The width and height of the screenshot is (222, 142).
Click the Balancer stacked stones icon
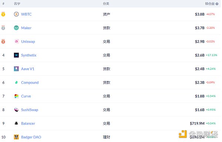[x=16, y=123]
